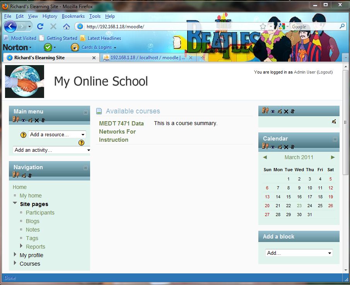Screen dimensions: 350x285
Task: Move the Main menu block
Action: pyautogui.click(x=43, y=120)
